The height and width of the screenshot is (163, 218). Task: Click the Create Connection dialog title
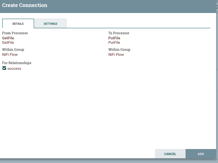click(x=25, y=5)
